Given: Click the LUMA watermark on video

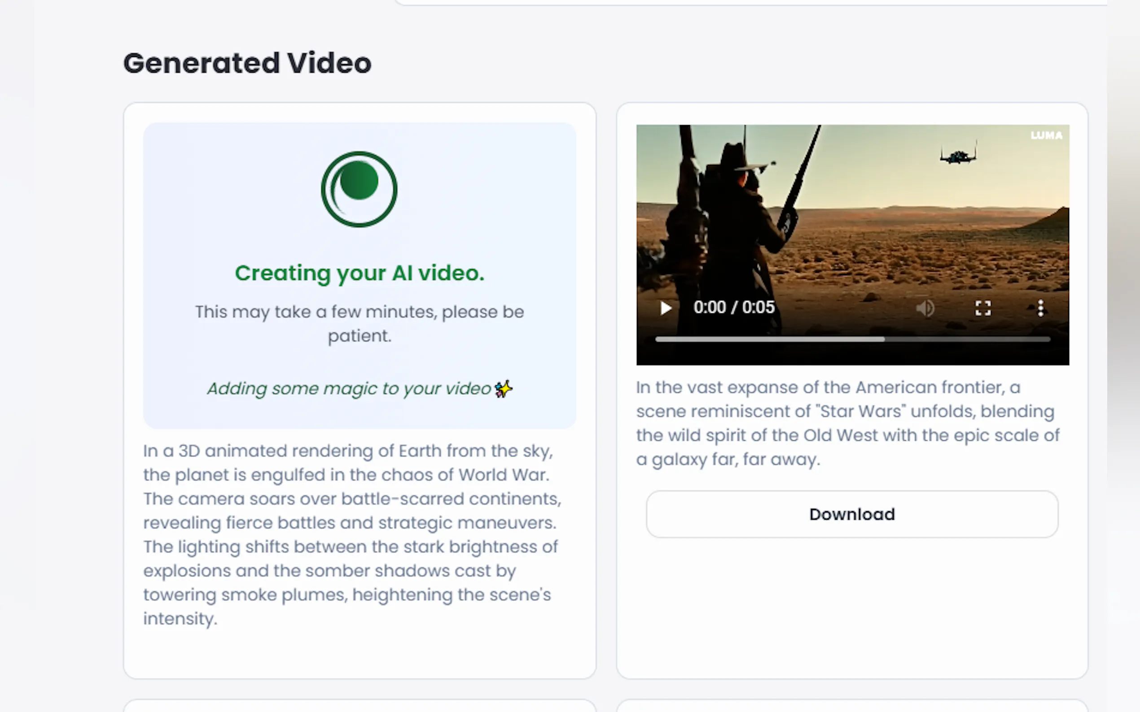Looking at the screenshot, I should click(x=1046, y=135).
